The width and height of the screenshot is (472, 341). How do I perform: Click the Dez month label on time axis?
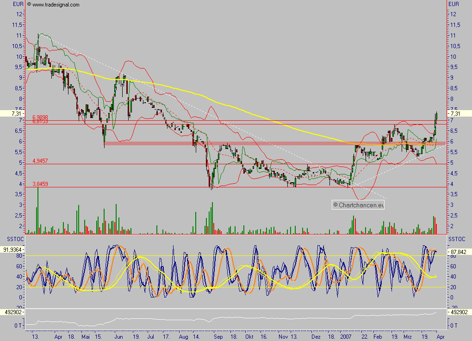pyautogui.click(x=316, y=337)
